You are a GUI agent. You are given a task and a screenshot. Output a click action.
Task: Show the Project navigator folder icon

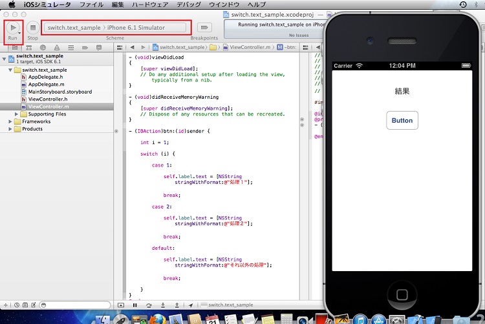[15, 48]
